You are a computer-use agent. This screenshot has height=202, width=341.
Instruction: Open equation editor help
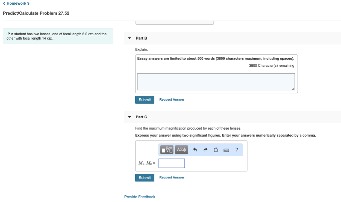point(236,150)
